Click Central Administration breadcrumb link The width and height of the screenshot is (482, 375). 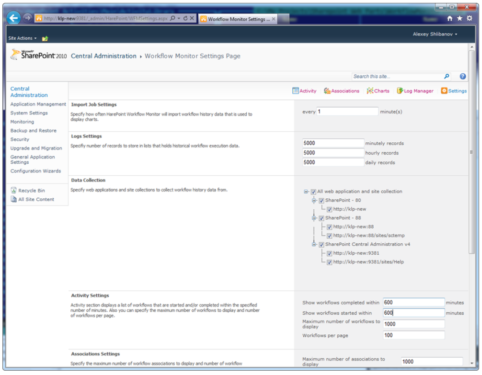click(x=103, y=56)
